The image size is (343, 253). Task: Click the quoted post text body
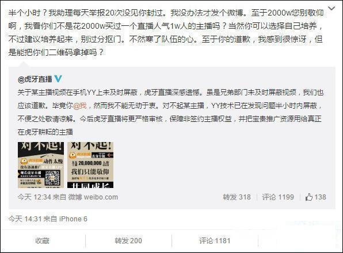pyautogui.click(x=170, y=112)
